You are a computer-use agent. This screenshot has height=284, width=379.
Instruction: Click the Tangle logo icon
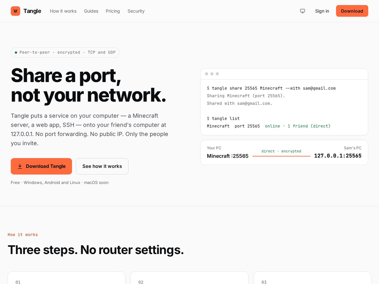[x=15, y=11]
